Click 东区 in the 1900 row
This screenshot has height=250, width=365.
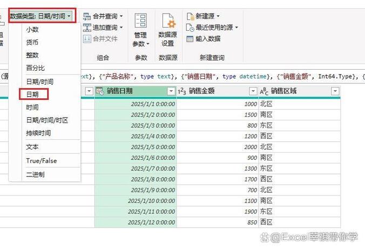tap(300, 212)
